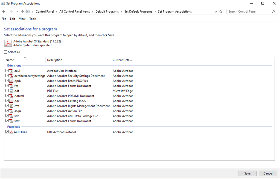The image size is (280, 179).
Task: Click the .acrobatsecuritysettings file icon
Action: (11, 76)
